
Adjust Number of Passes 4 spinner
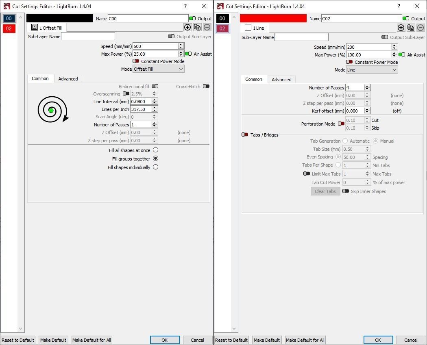click(x=367, y=88)
